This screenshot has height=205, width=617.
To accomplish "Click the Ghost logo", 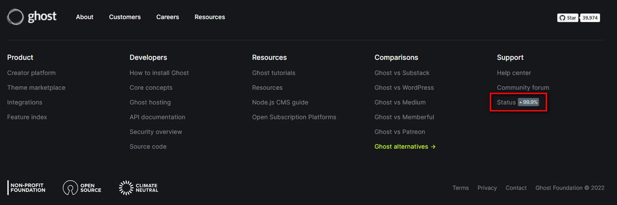I will click(x=32, y=17).
